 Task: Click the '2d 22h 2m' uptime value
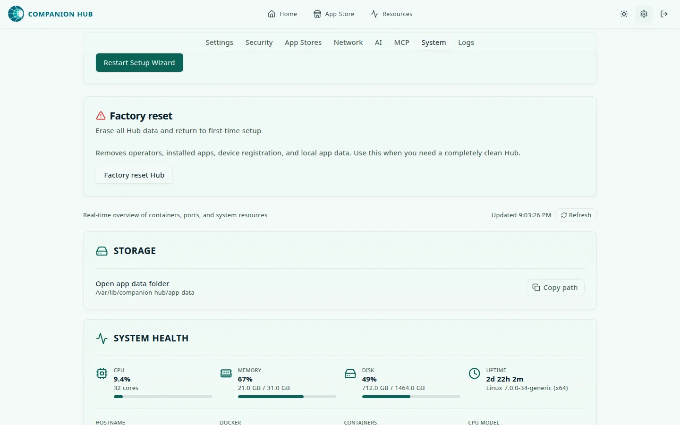(505, 379)
